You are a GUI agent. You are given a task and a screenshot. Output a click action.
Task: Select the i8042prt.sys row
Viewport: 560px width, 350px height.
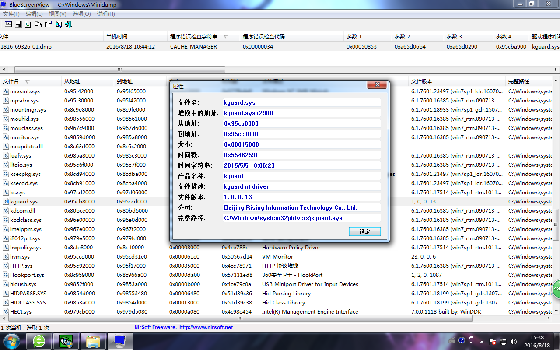click(276, 238)
